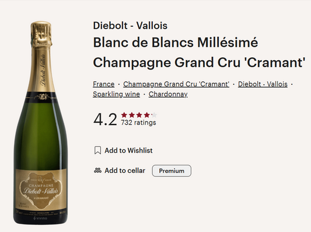The height and width of the screenshot is (232, 311).
Task: Open the Chardonnay grape link
Action: tap(168, 94)
